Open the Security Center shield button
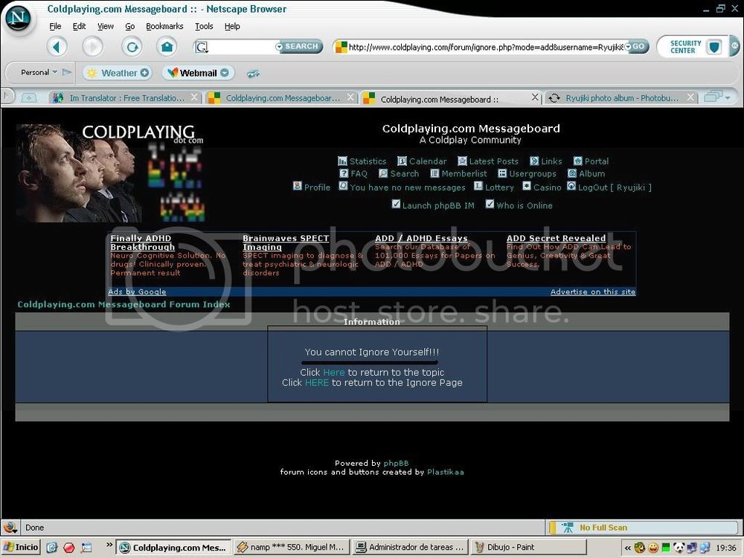This screenshot has height=558, width=744. 714,47
